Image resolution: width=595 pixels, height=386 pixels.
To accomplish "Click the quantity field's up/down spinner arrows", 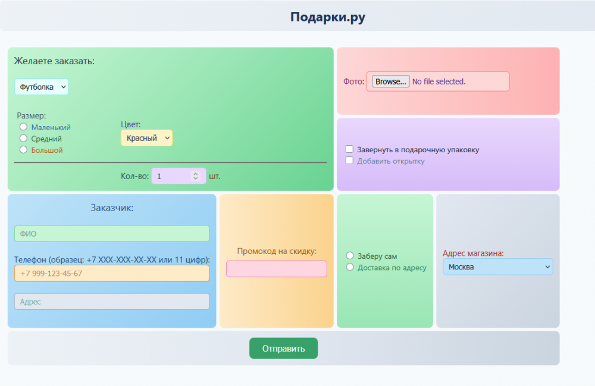I will pos(195,176).
